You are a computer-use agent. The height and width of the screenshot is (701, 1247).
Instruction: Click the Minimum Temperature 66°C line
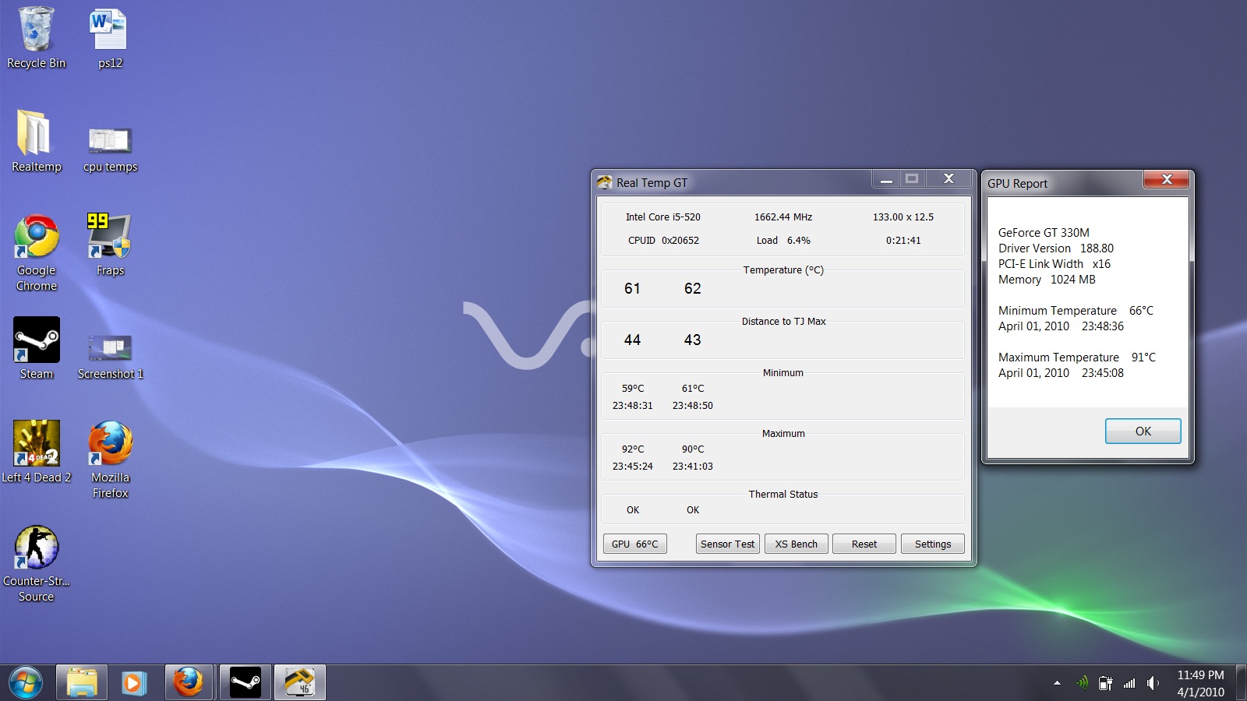(1076, 310)
